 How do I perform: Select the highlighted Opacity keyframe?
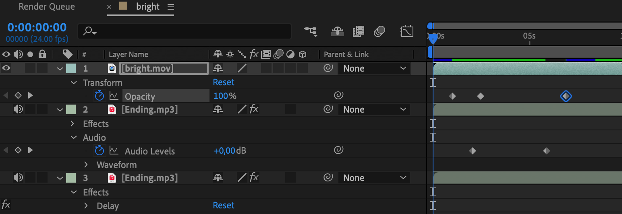click(x=566, y=96)
